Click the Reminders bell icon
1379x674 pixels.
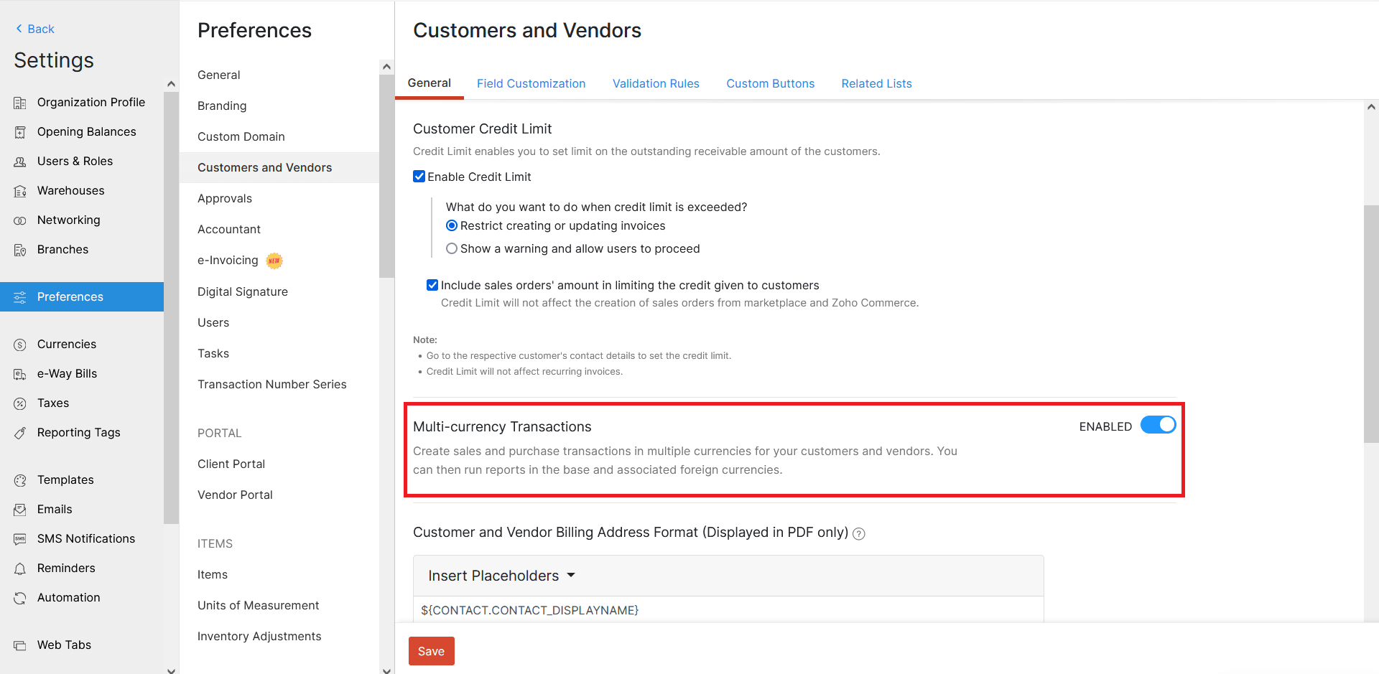[x=20, y=568]
